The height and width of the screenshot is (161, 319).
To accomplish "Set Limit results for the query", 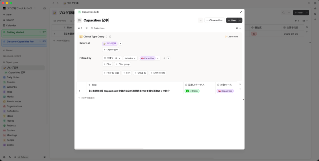I will pyautogui.click(x=158, y=73).
